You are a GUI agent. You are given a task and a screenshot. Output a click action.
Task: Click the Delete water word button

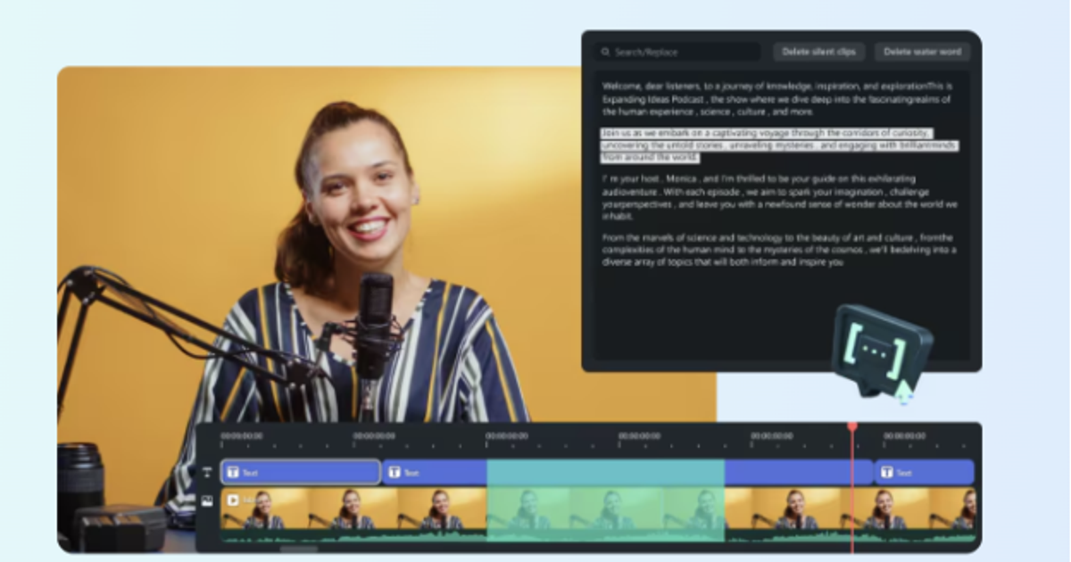[x=922, y=52]
